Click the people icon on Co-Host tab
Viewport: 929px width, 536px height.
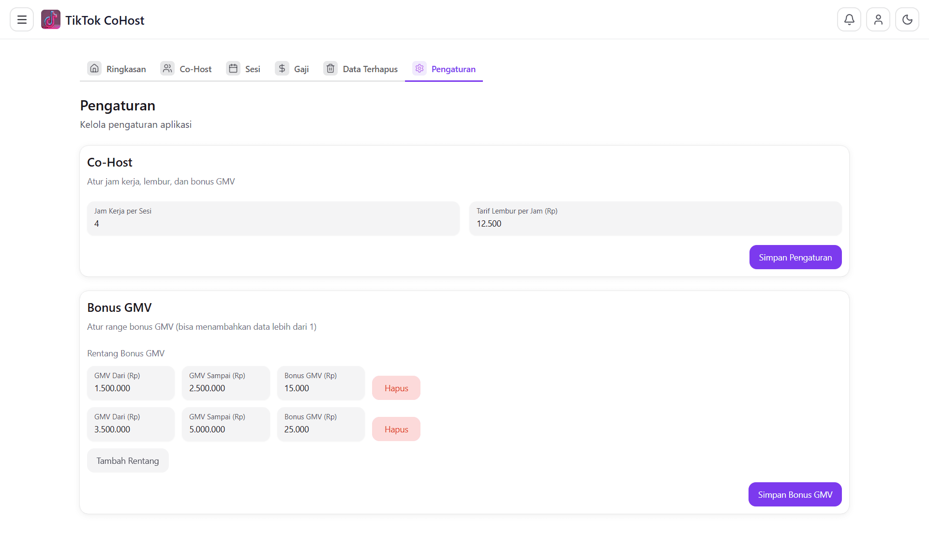pos(167,68)
